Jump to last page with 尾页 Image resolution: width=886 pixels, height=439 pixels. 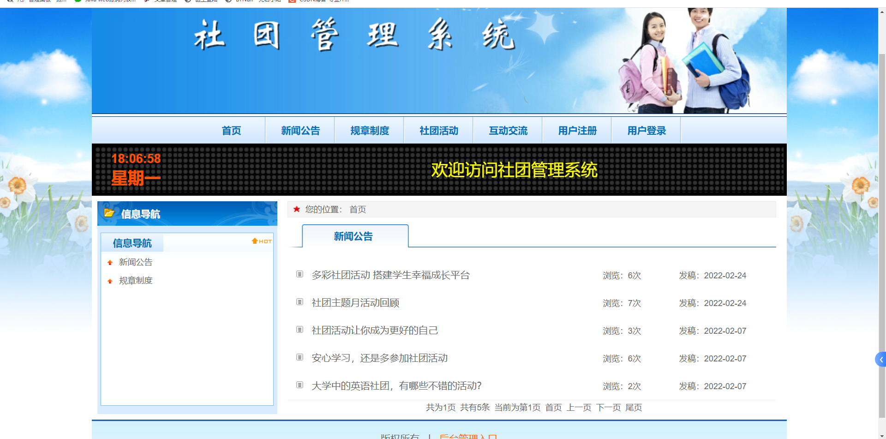pos(634,408)
